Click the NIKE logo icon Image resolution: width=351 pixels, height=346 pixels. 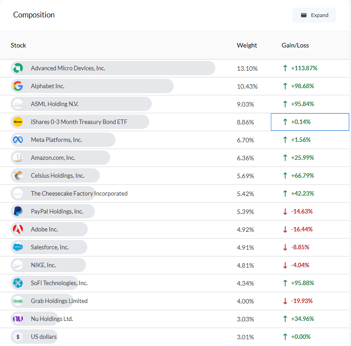(18, 265)
